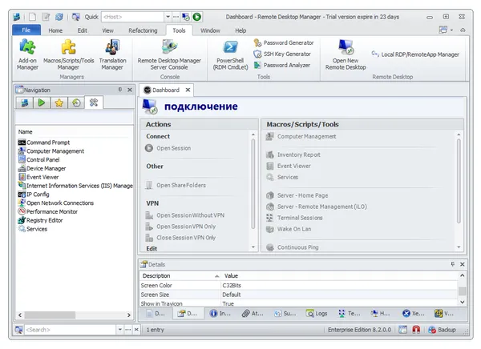Screen dimensions: 481x349
Task: Close the Dashboard tab
Action: tap(188, 90)
